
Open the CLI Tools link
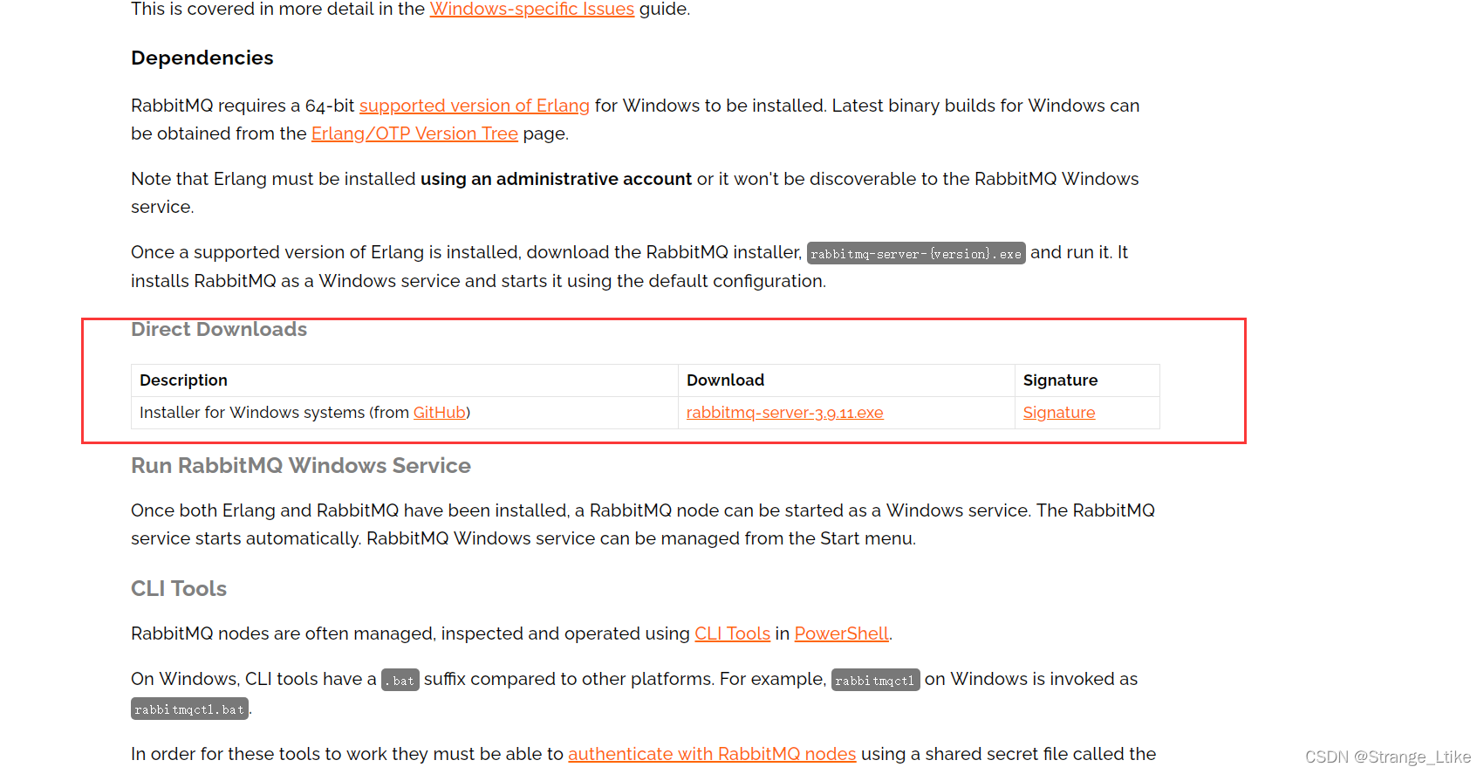tap(732, 634)
